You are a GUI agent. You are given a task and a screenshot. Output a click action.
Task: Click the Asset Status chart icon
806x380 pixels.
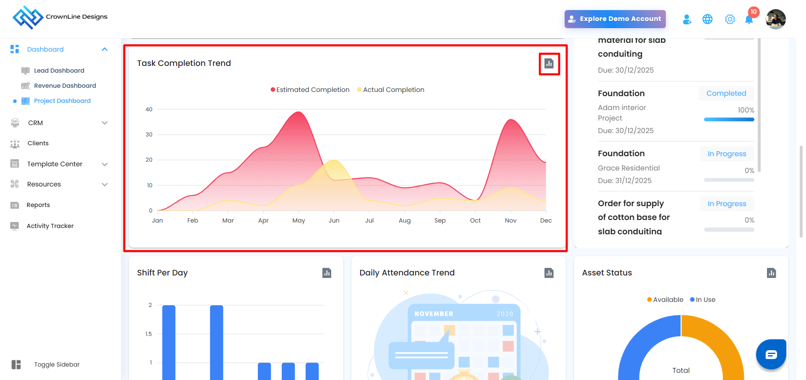tap(771, 273)
